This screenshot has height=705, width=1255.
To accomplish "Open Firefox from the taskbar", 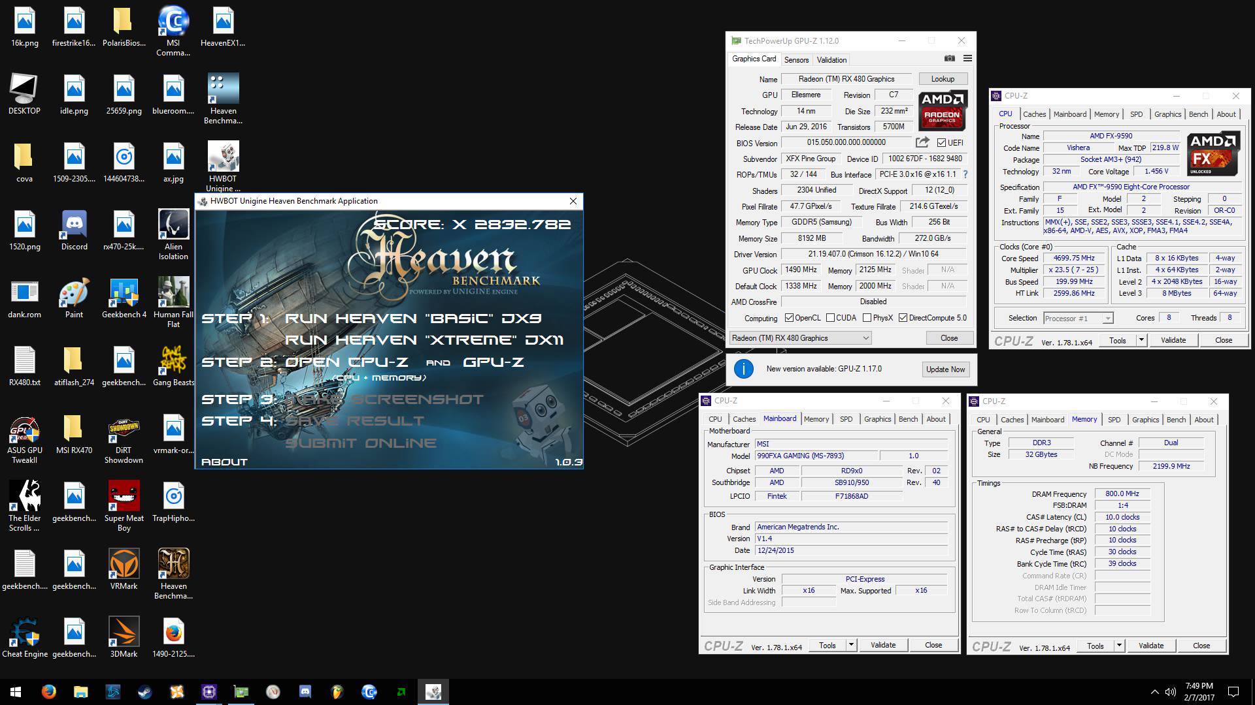I will point(48,692).
